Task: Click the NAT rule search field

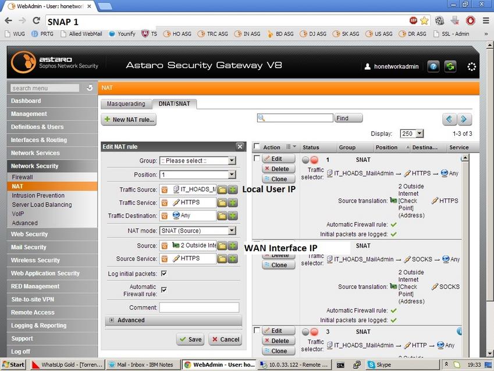Action: pos(295,118)
